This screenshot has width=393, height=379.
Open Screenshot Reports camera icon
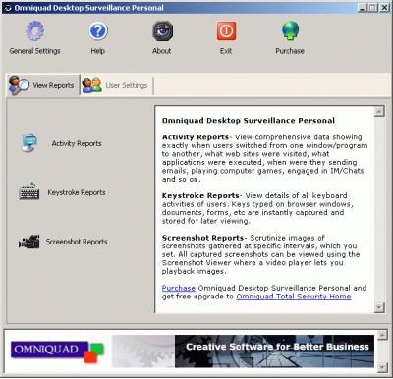coord(29,242)
